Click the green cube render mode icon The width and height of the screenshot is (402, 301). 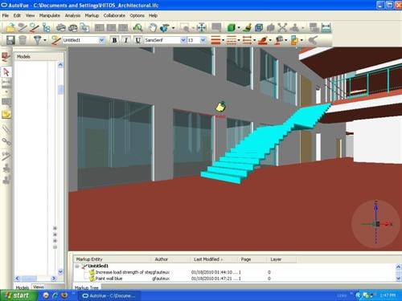pos(231,27)
